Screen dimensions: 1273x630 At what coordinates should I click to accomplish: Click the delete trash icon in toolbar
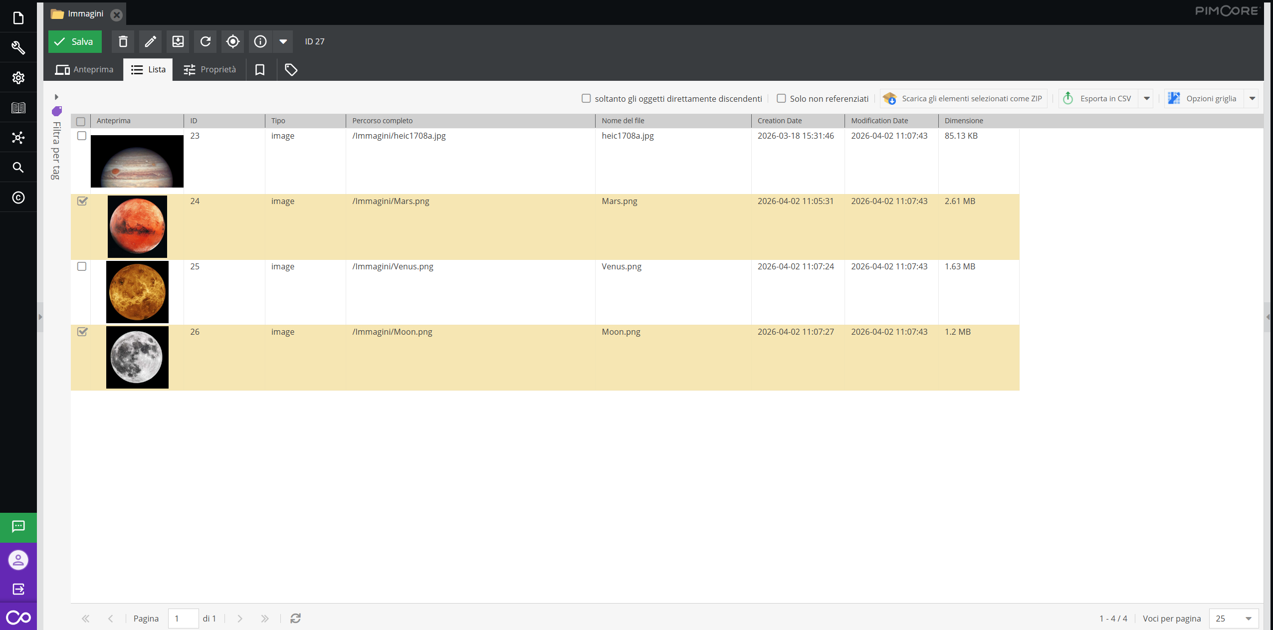point(123,41)
